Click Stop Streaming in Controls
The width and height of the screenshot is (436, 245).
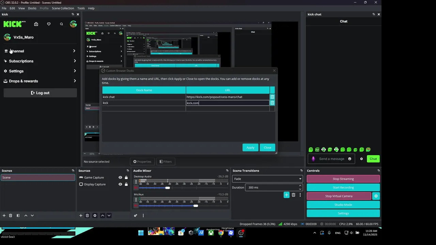coord(343,179)
